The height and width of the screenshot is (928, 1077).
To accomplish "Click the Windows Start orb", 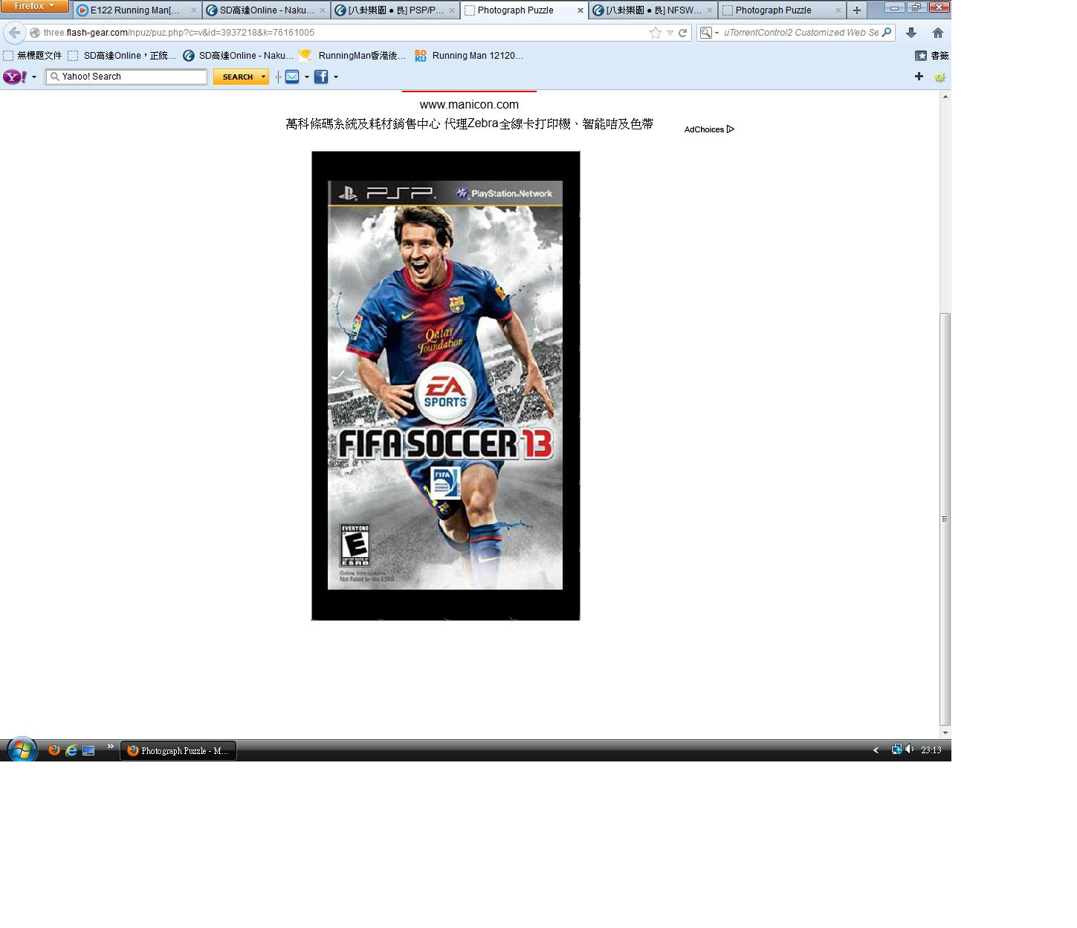I will 22,750.
